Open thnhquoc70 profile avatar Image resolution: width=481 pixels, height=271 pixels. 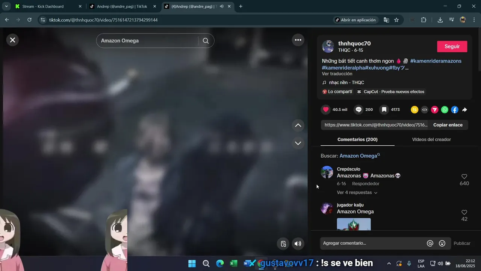[x=328, y=46]
